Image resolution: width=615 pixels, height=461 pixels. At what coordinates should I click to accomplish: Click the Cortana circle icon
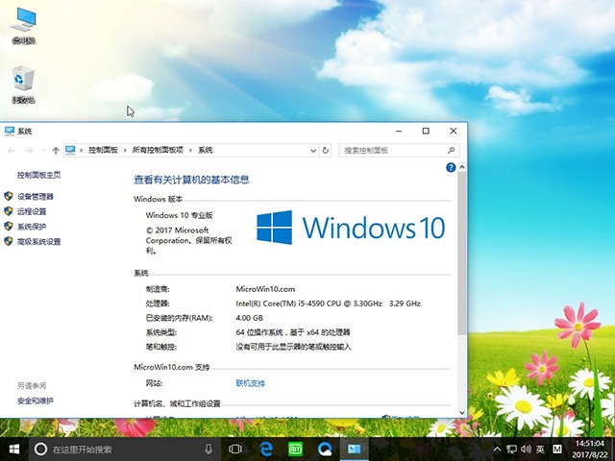40,449
